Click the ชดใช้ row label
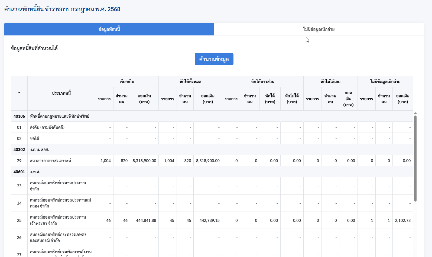The image size is (432, 257). click(x=35, y=139)
